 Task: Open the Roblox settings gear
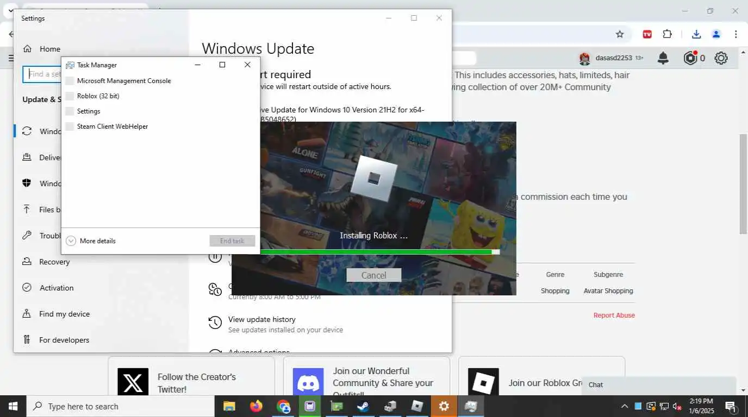pyautogui.click(x=721, y=58)
